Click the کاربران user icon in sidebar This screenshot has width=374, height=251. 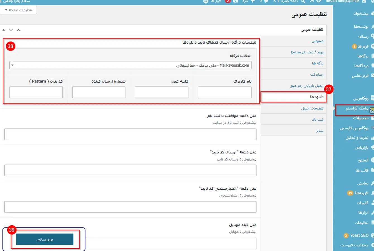372,203
